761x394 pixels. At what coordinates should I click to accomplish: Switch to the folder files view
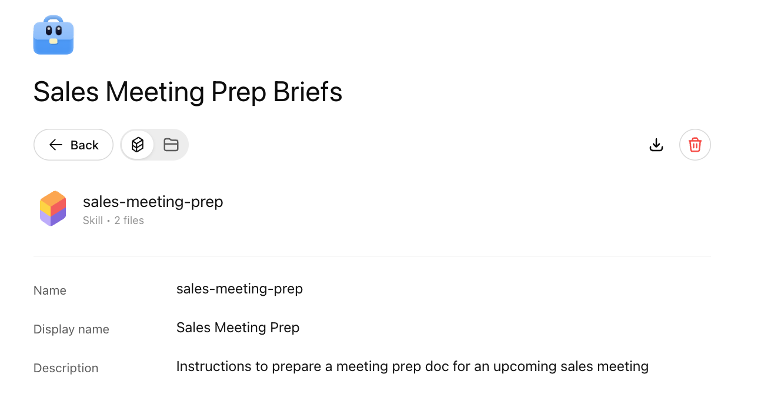coord(171,145)
